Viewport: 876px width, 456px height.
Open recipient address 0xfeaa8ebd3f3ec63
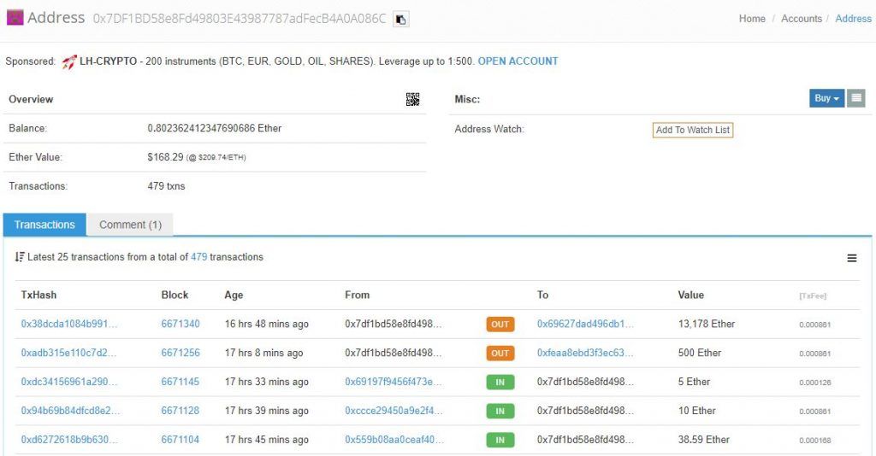coord(585,353)
